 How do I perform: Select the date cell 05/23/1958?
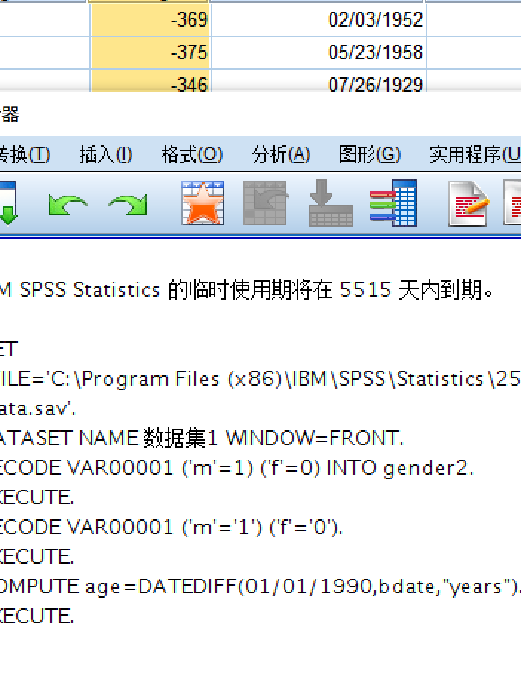click(319, 53)
